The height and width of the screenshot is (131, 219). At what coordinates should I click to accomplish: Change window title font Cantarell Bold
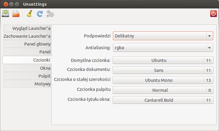point(163,100)
